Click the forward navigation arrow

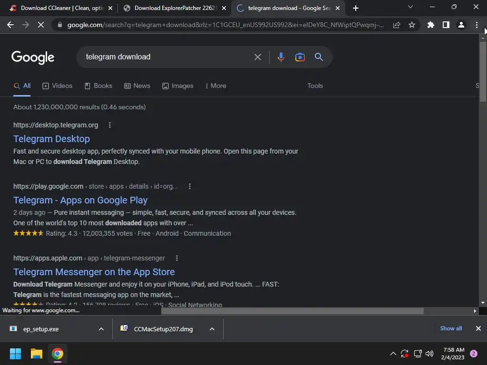[26, 25]
